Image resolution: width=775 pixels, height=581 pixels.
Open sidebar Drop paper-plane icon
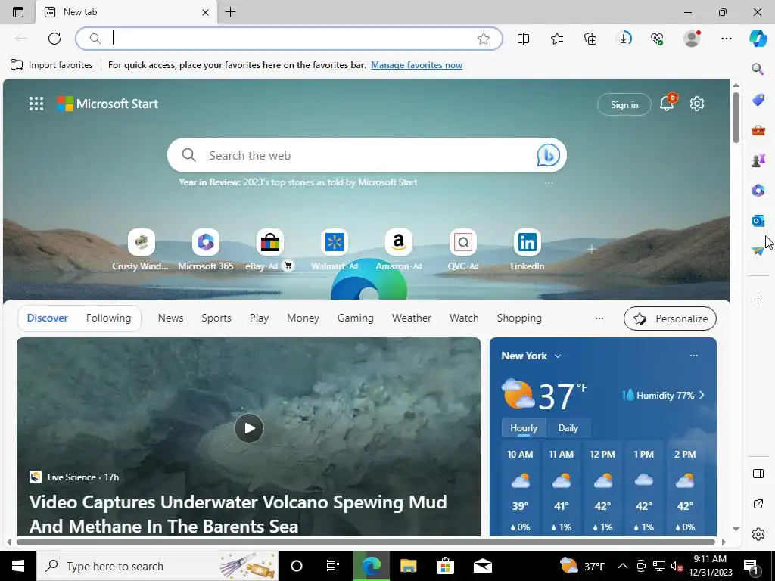[x=758, y=250]
